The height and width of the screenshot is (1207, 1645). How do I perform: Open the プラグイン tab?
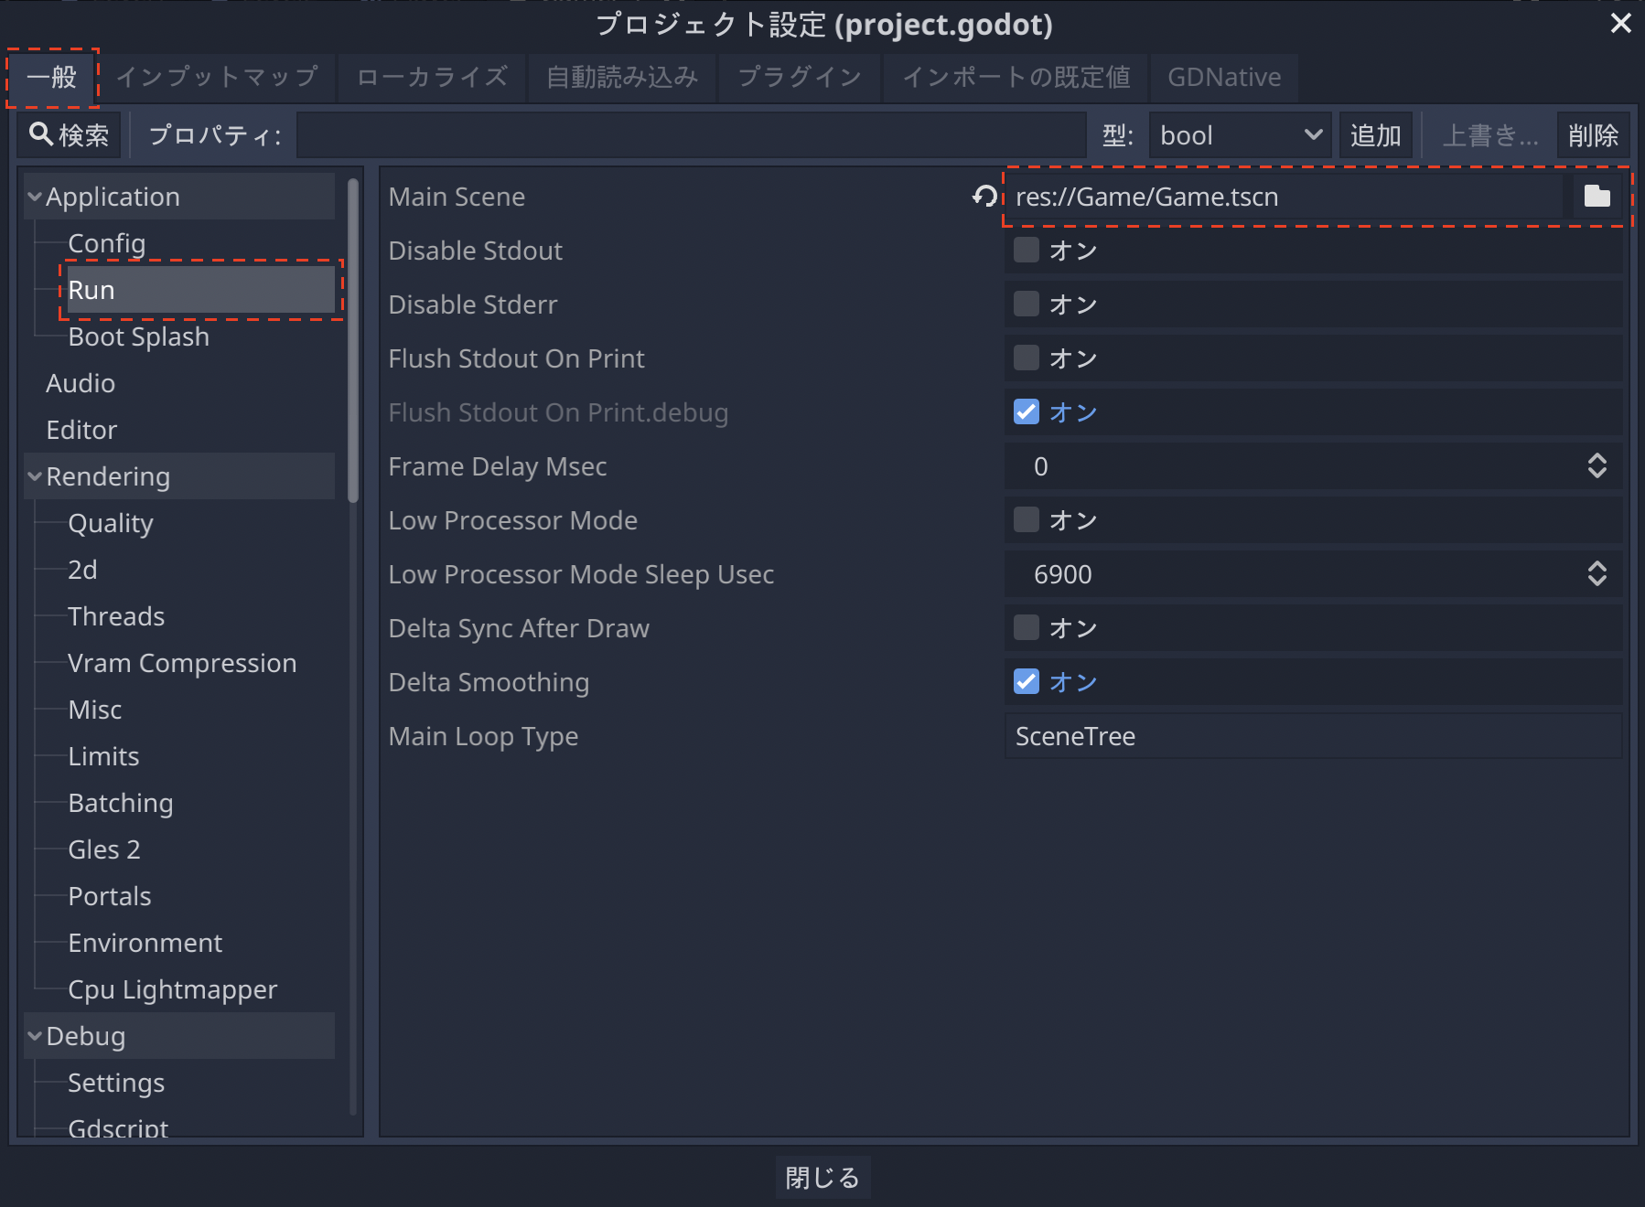pyautogui.click(x=800, y=78)
